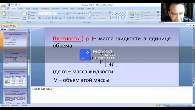Open the font size combo box
The image size is (195, 110).
point(55,13)
